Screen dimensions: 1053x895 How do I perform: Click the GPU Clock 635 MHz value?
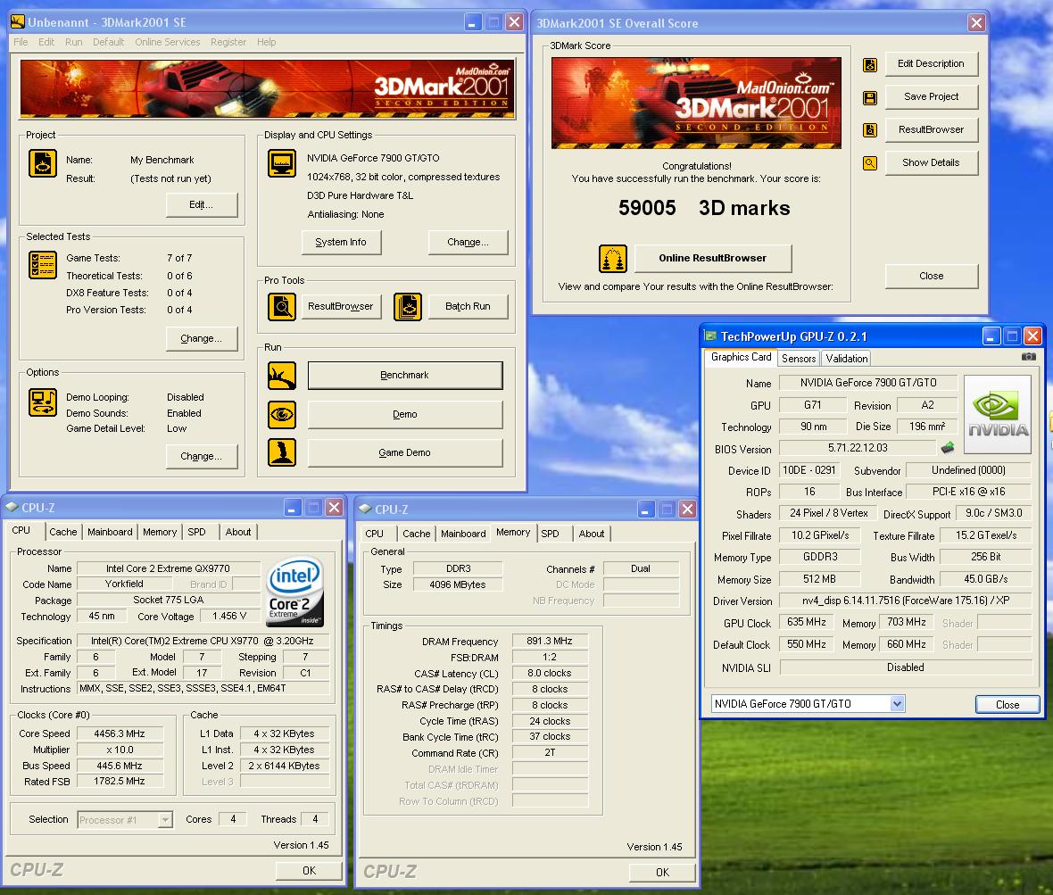coord(807,623)
